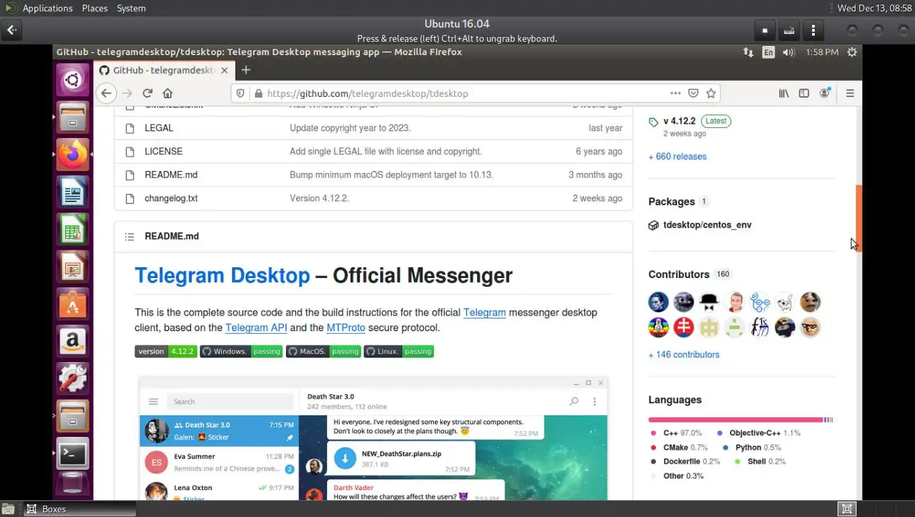Open LibreOffice Impress from the launcher
The image size is (915, 517).
coord(73,267)
